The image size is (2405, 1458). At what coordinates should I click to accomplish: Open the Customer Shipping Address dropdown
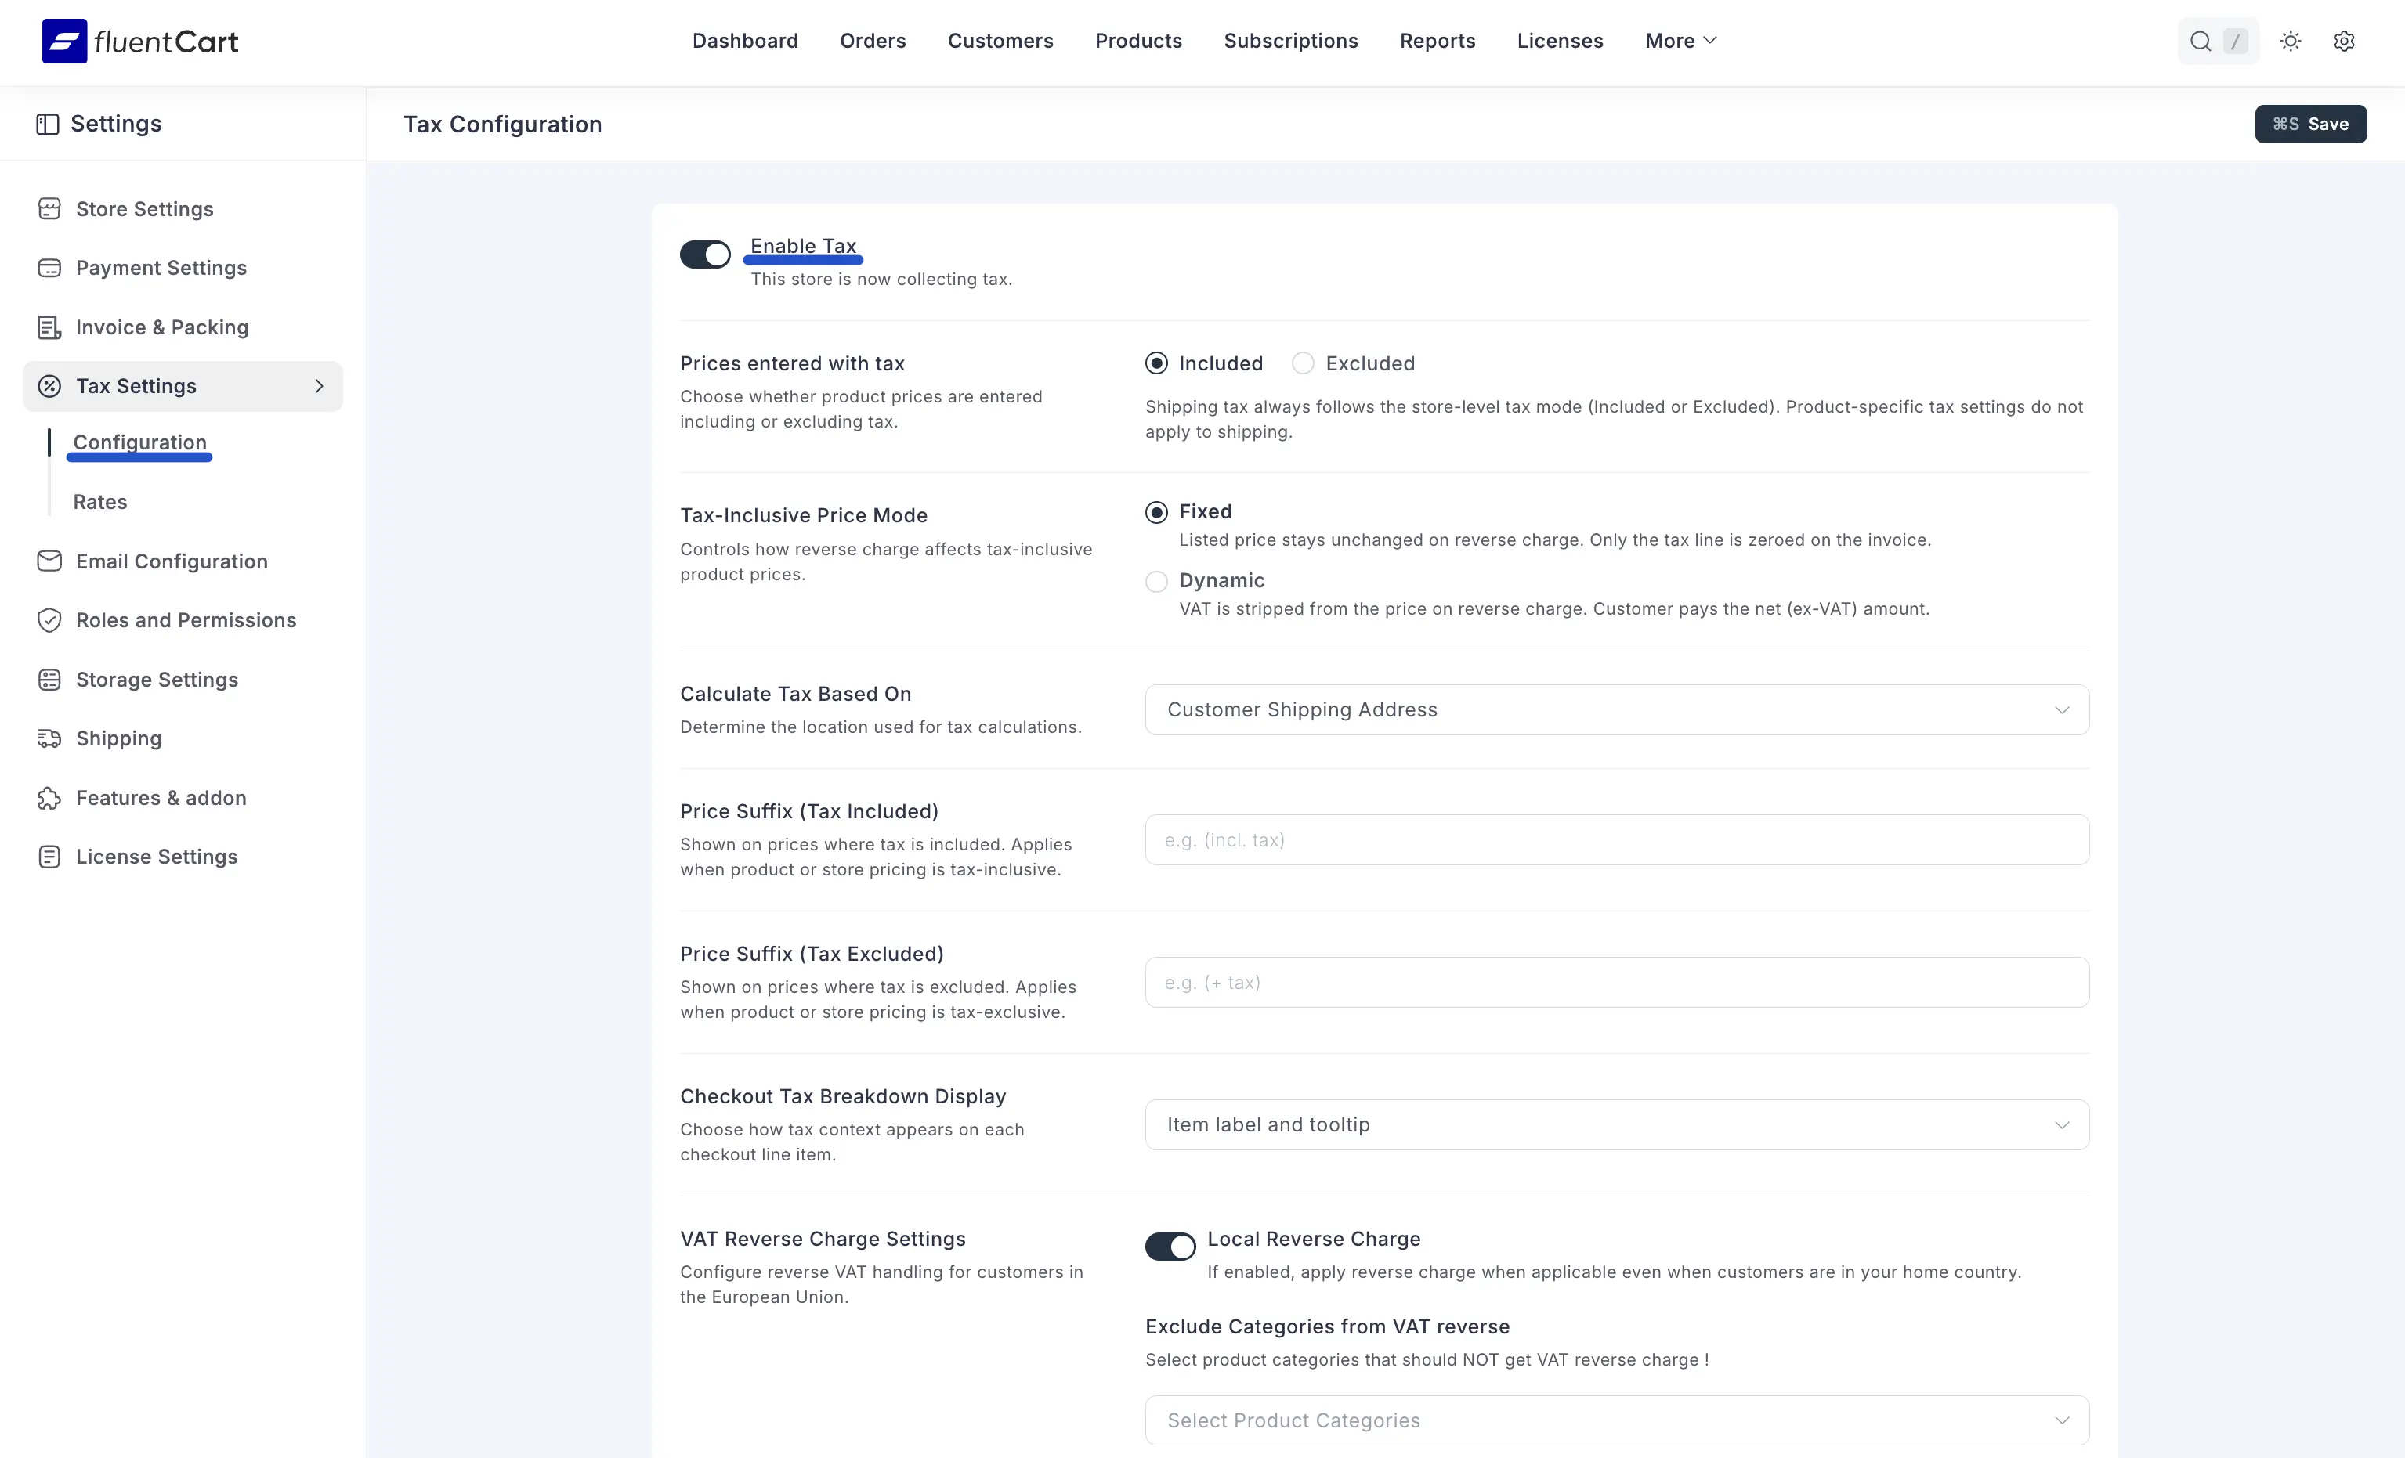1616,709
